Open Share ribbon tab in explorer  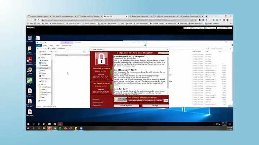tap(51, 46)
